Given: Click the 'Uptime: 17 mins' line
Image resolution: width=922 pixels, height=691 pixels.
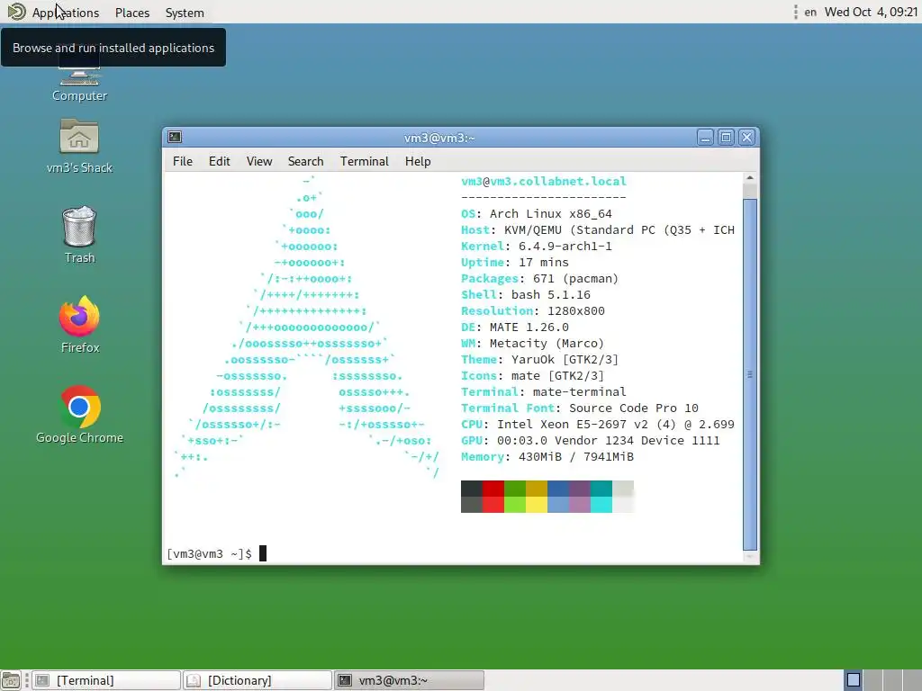Looking at the screenshot, I should 514,262.
